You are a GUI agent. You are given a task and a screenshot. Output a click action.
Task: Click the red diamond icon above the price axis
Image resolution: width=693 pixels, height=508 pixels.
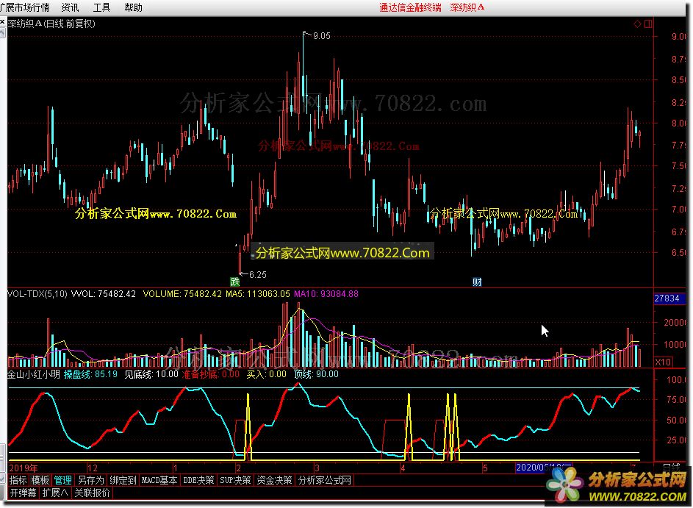click(x=637, y=24)
